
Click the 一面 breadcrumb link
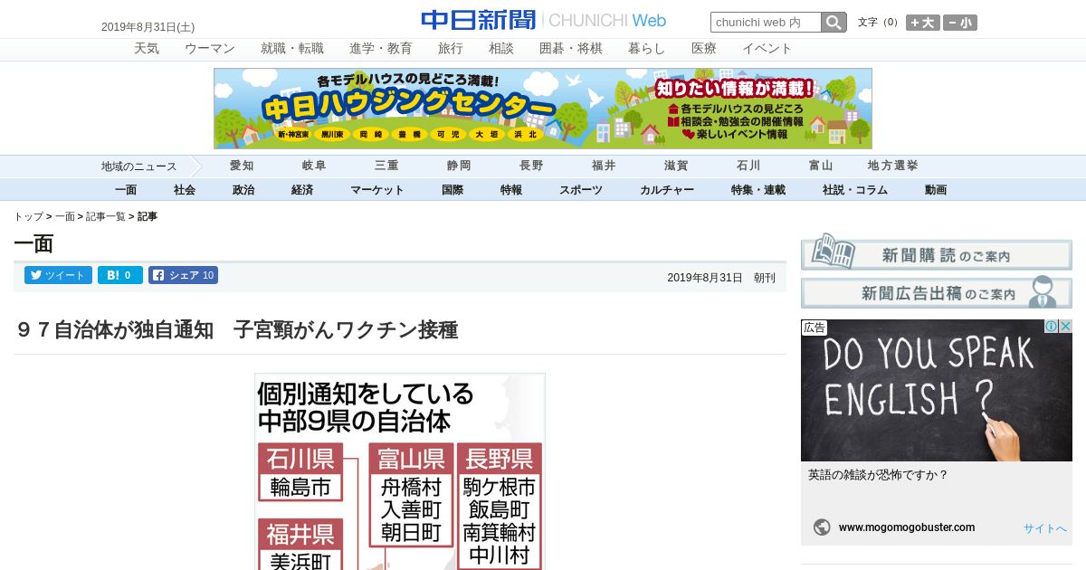coord(65,217)
